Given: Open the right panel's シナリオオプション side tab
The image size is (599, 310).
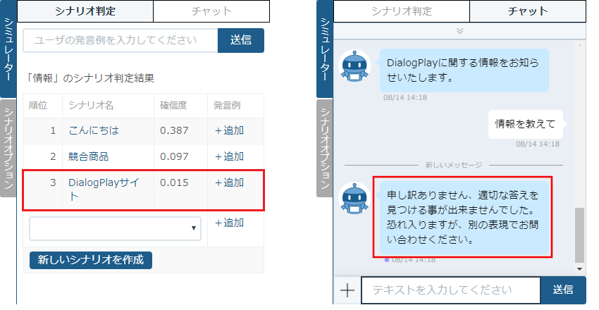Looking at the screenshot, I should tap(325, 148).
